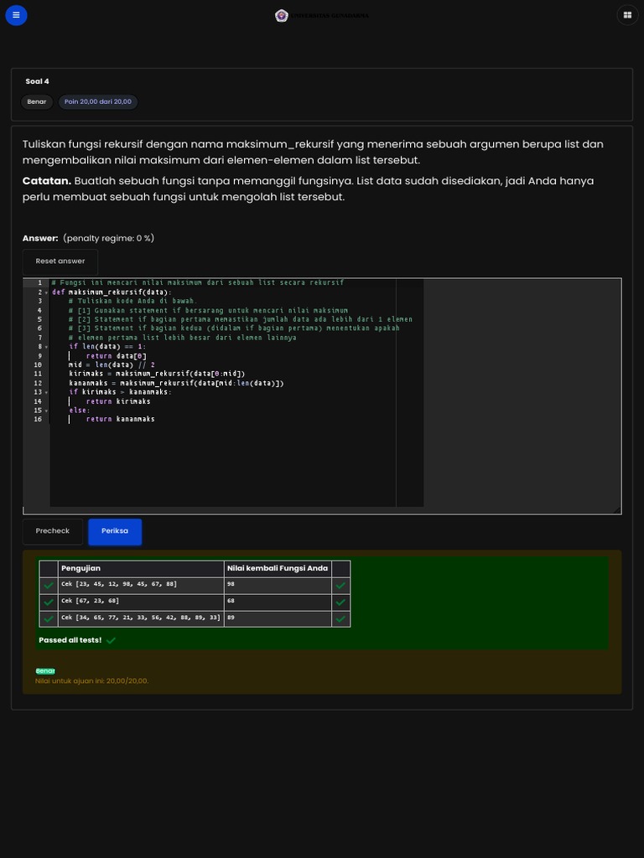644x858 pixels.
Task: Collapse the else block at line 15
Action: click(46, 411)
